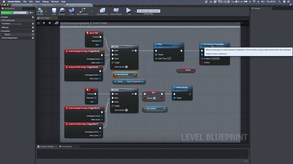Viewport: 293px width, 164px height.
Task: Click the Save blueprint icon
Action: [x=54, y=11]
